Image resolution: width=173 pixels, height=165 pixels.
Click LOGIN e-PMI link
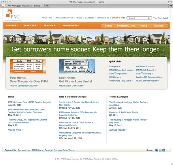tap(118, 18)
